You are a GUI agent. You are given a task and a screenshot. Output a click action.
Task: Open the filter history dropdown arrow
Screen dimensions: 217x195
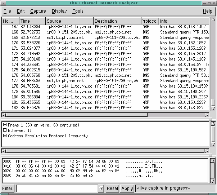(x=101, y=189)
